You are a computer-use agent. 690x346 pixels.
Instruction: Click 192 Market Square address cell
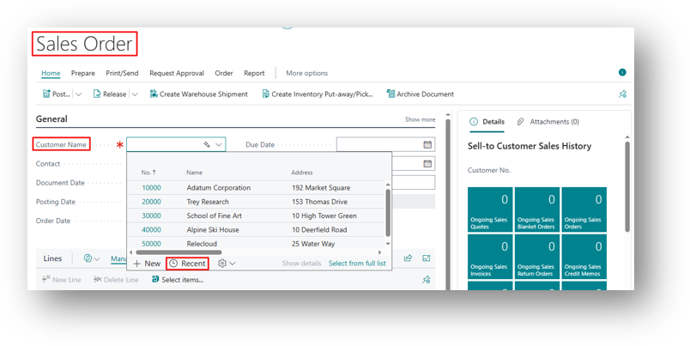coord(321,187)
